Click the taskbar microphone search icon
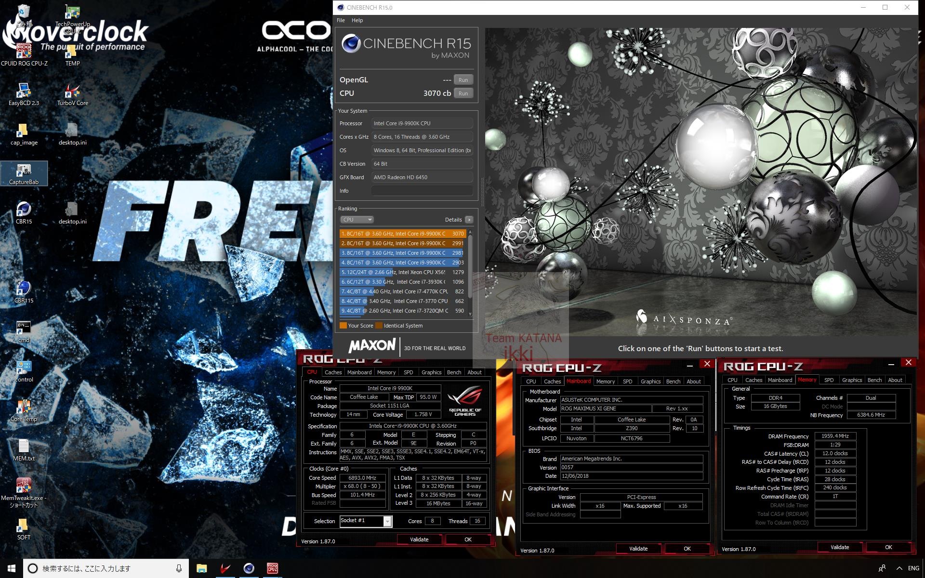Screen dimensions: 925x578 coord(179,568)
